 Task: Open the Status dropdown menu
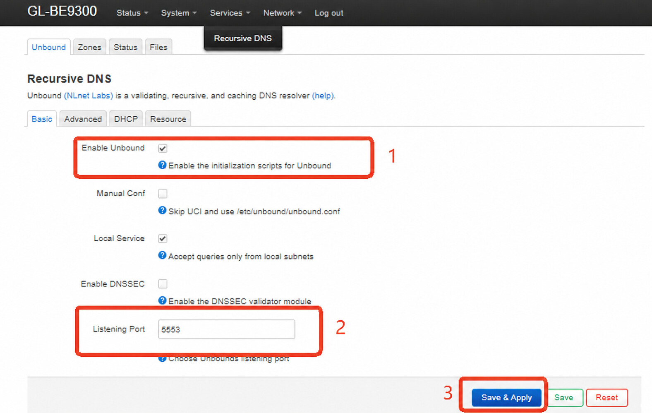click(x=132, y=13)
